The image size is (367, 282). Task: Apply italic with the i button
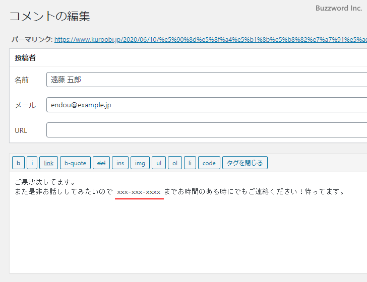32,163
